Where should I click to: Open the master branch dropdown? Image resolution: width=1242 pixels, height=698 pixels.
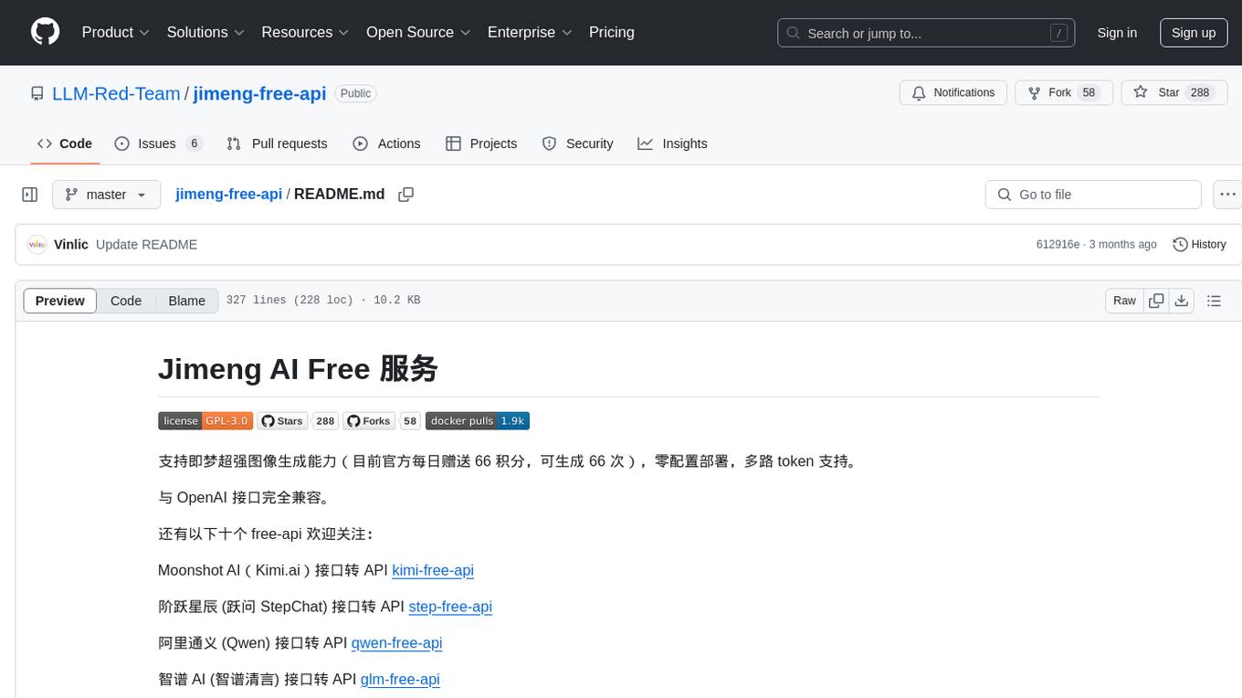(x=106, y=195)
